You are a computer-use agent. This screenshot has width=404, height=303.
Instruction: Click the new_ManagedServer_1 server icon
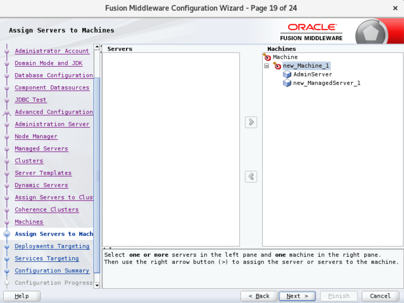coord(287,83)
